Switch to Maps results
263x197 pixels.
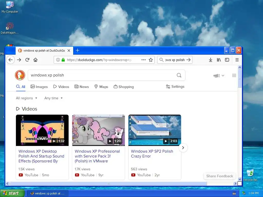click(101, 87)
